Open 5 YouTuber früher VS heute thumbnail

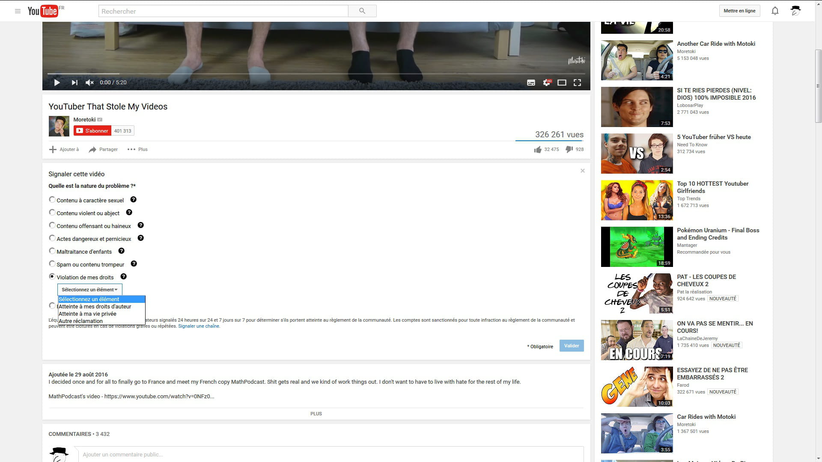(x=637, y=154)
